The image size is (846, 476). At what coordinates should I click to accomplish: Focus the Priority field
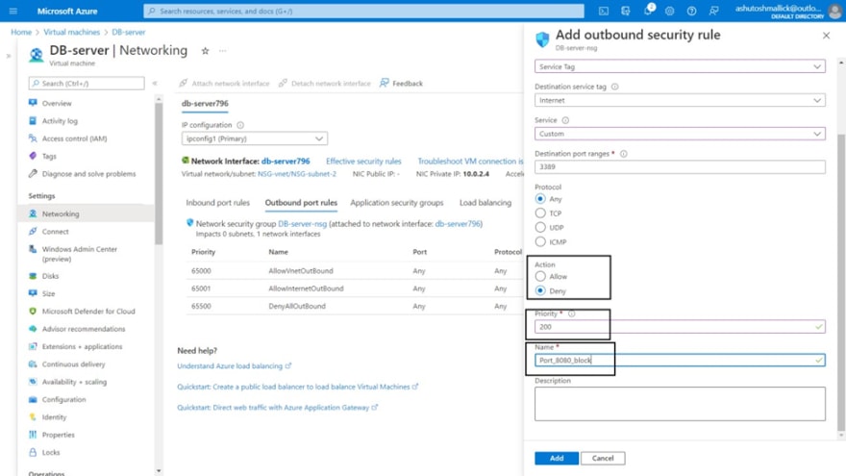coord(680,327)
